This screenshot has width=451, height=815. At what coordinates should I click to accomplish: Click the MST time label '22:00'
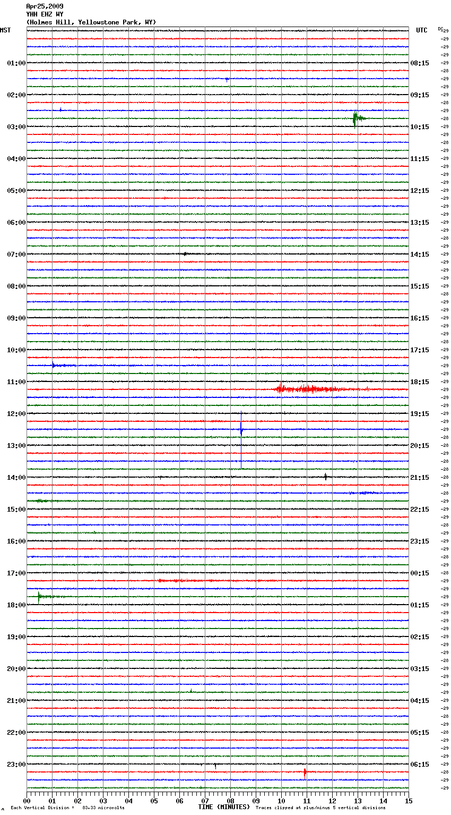coord(16,733)
